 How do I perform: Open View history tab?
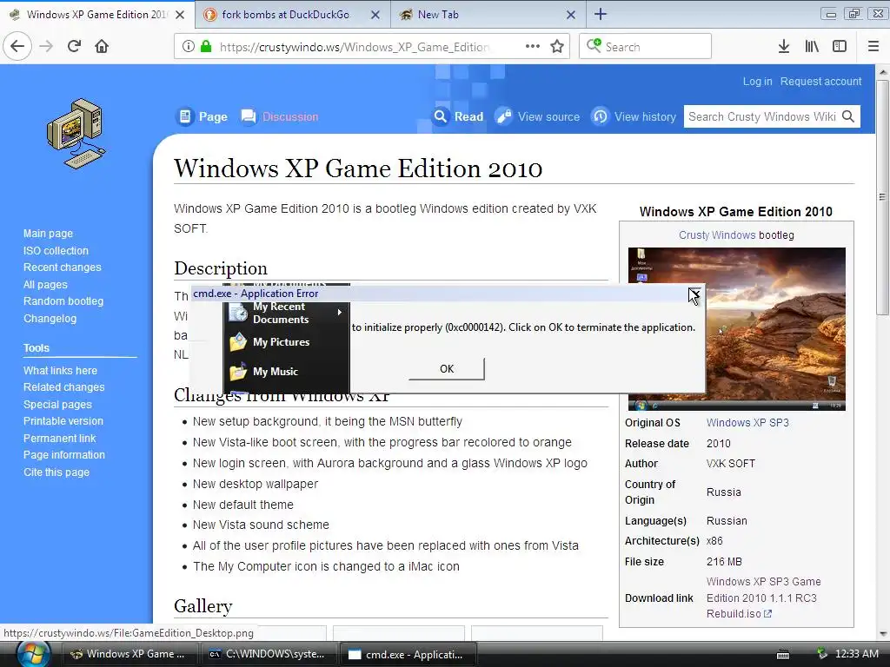[x=634, y=116]
